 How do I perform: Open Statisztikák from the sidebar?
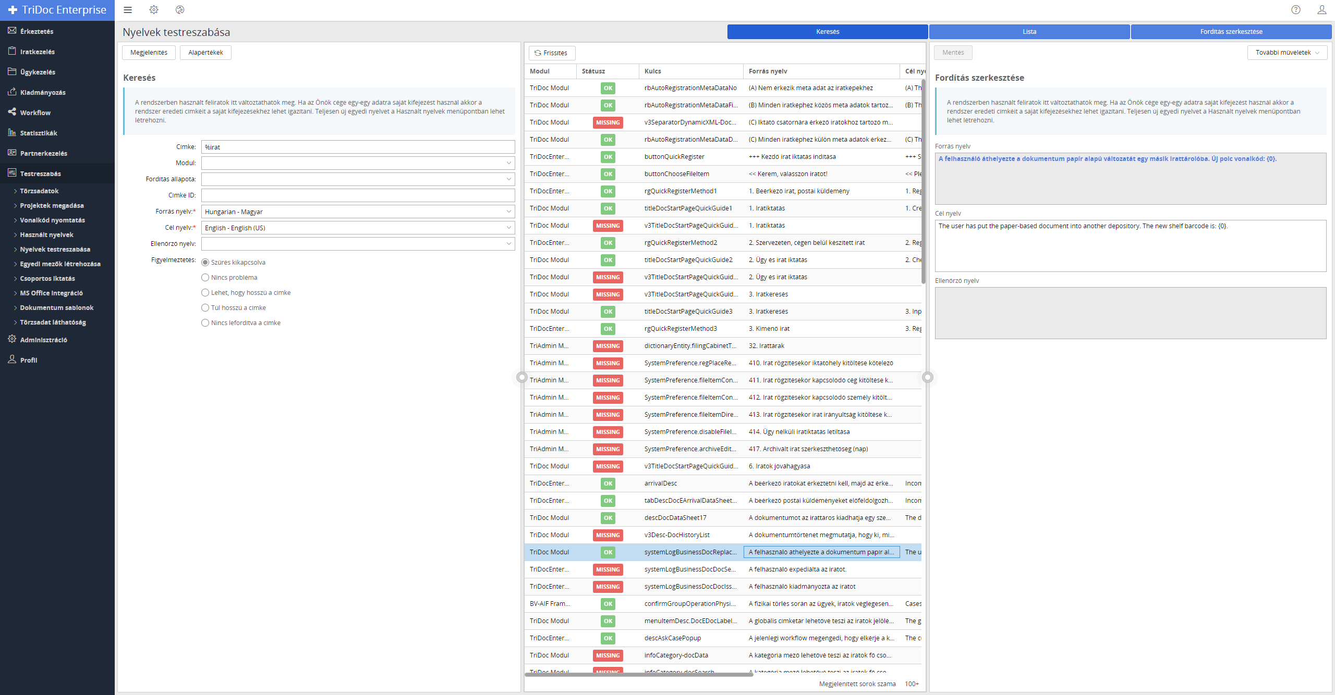(39, 133)
